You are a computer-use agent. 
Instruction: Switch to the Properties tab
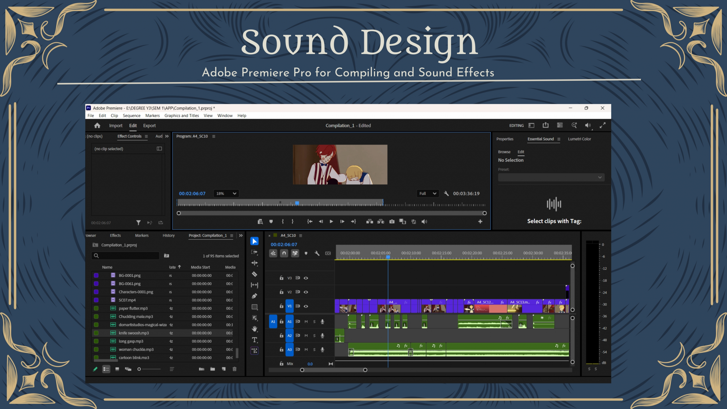point(505,139)
